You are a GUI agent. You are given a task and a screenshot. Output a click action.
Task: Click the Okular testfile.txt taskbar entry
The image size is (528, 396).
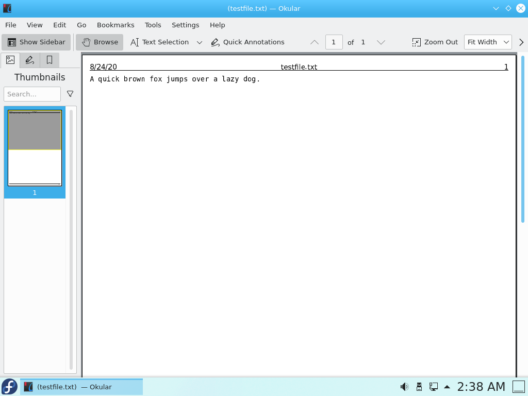click(x=81, y=387)
